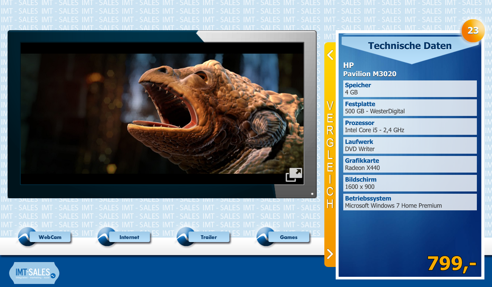Click the upper arrow on Vergleich bar
The height and width of the screenshot is (287, 492).
click(x=330, y=55)
